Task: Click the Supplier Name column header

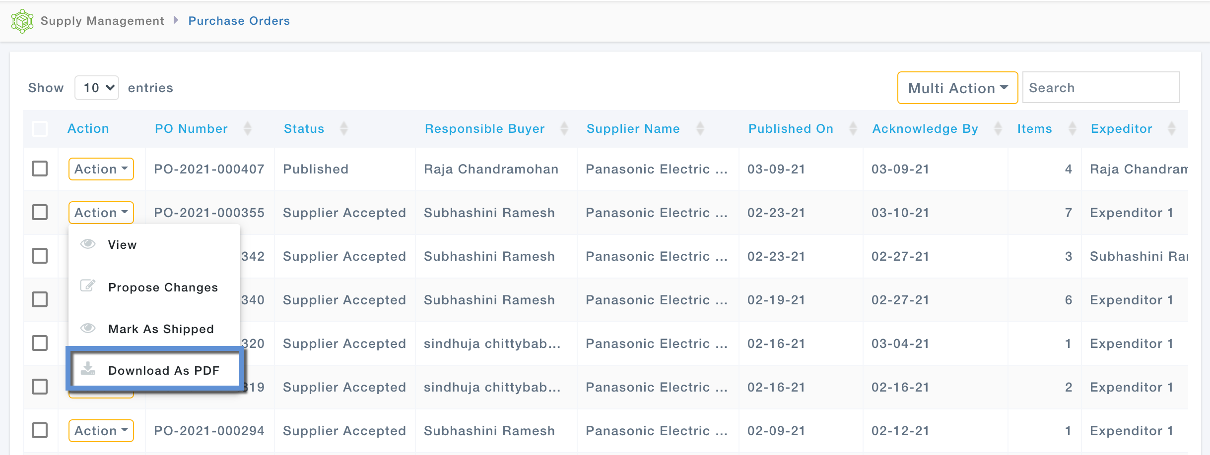Action: point(633,129)
